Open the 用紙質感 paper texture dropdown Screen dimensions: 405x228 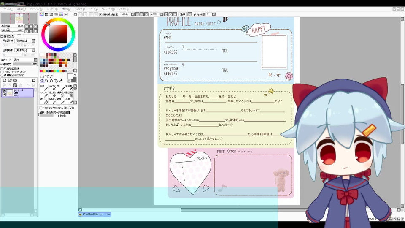(x=34, y=41)
